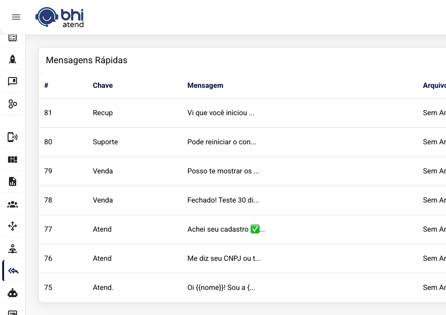Open the rocket icon in sidebar

coord(13,59)
